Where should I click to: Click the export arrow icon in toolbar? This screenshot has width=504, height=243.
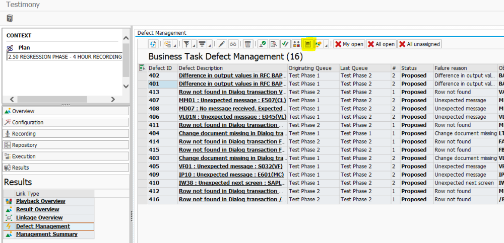click(x=319, y=44)
